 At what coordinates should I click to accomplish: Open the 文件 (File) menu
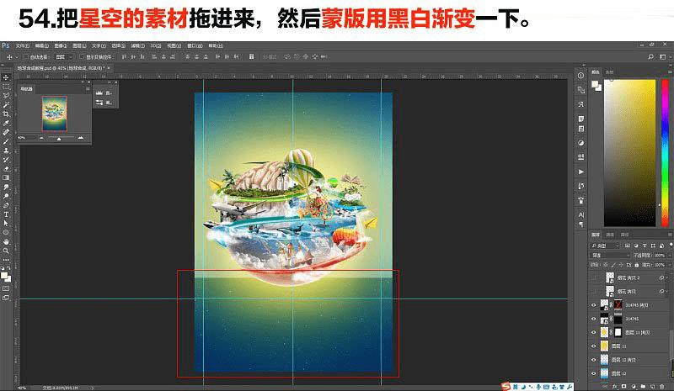pos(23,45)
